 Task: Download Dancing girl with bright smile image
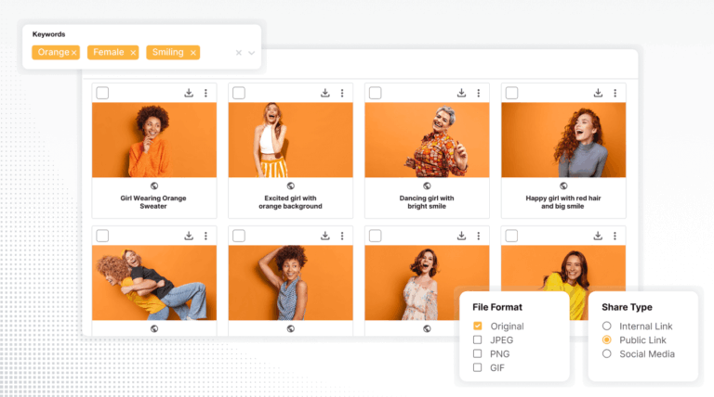coord(461,93)
